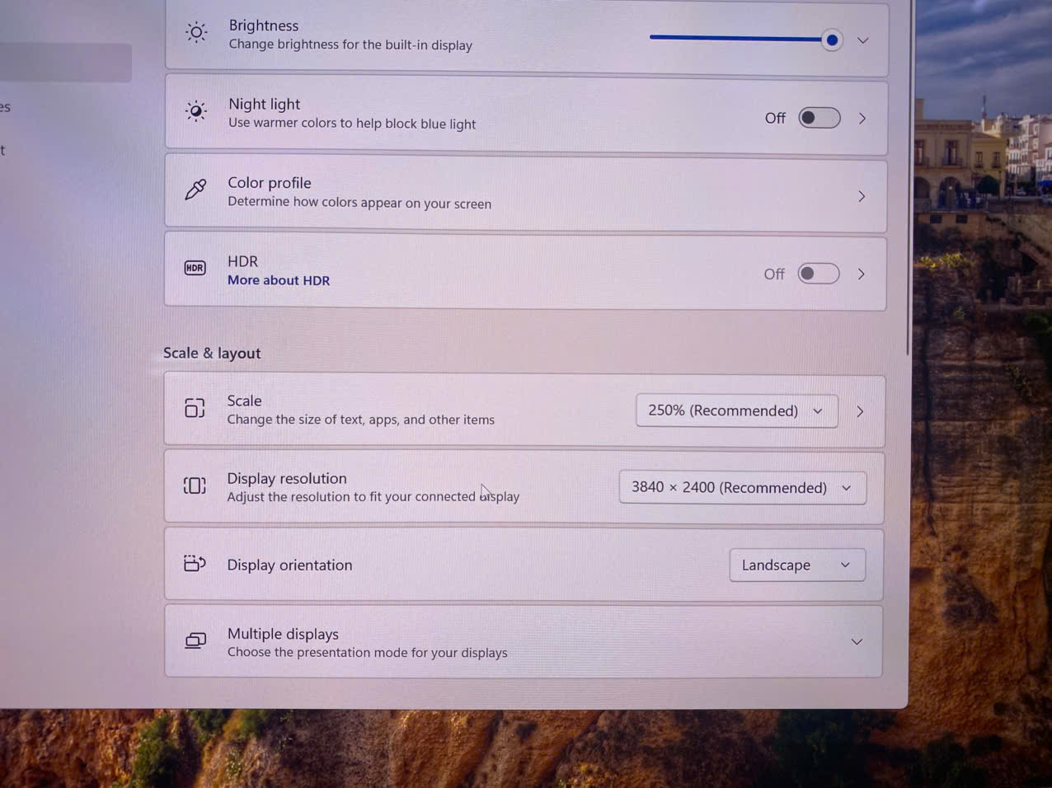This screenshot has width=1052, height=788.
Task: Open HDR settings arrow
Action: tap(861, 274)
